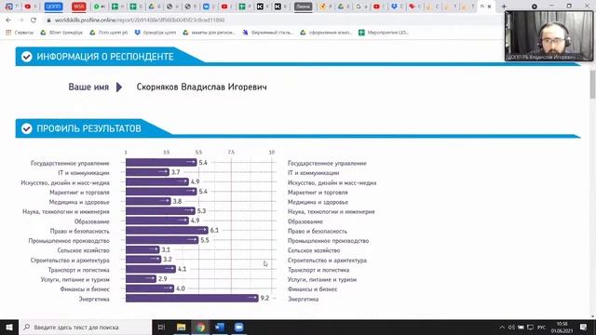Click the right Образование label
The width and height of the screenshot is (596, 335).
coord(305,221)
